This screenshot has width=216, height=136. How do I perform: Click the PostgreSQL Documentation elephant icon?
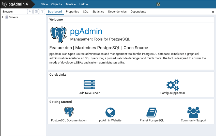tap(69, 112)
